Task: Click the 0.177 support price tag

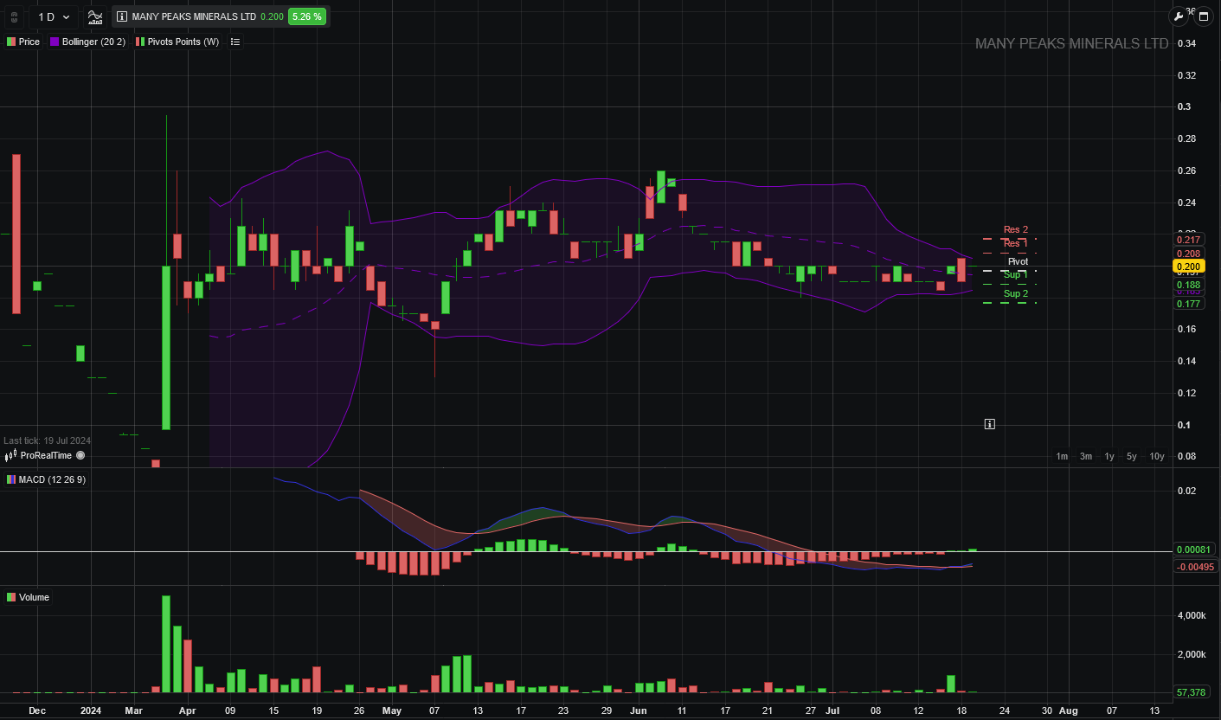Action: (1189, 304)
